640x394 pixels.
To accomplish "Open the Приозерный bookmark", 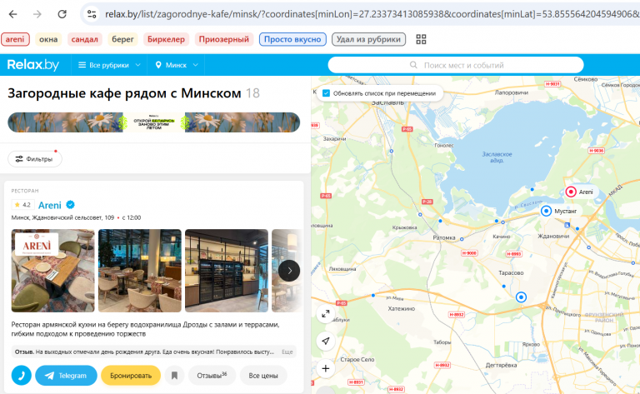I will pos(224,39).
